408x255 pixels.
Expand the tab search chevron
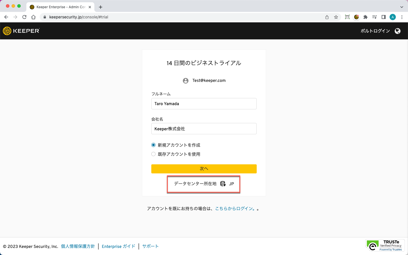[401, 7]
